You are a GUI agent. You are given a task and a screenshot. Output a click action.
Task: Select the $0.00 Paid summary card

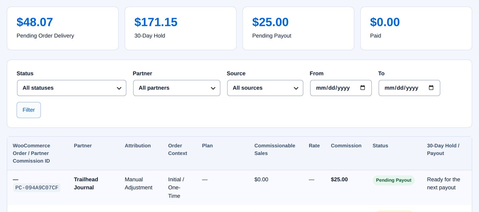(x=416, y=28)
